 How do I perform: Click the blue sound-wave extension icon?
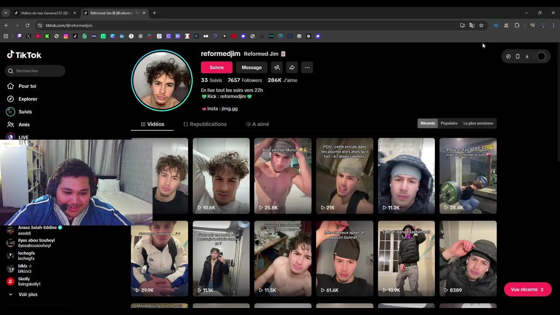click(x=496, y=25)
